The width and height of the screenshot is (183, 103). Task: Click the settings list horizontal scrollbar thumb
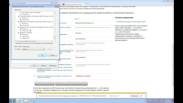pos(27,41)
